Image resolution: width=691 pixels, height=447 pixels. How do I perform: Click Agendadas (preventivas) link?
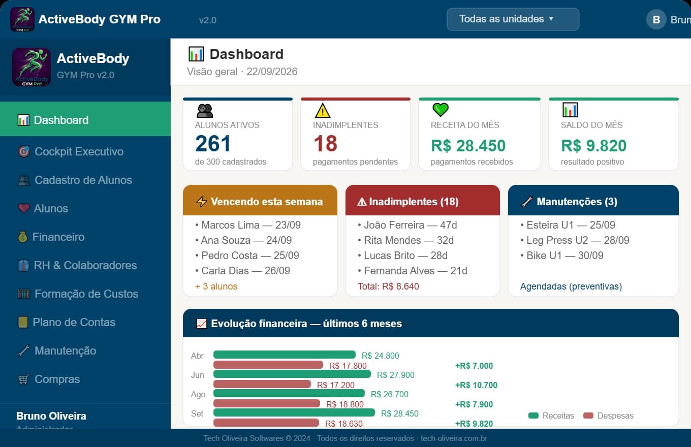(571, 286)
